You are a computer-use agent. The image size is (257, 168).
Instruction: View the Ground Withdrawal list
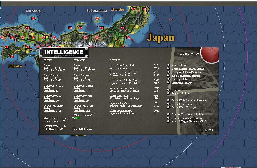tap(182, 104)
